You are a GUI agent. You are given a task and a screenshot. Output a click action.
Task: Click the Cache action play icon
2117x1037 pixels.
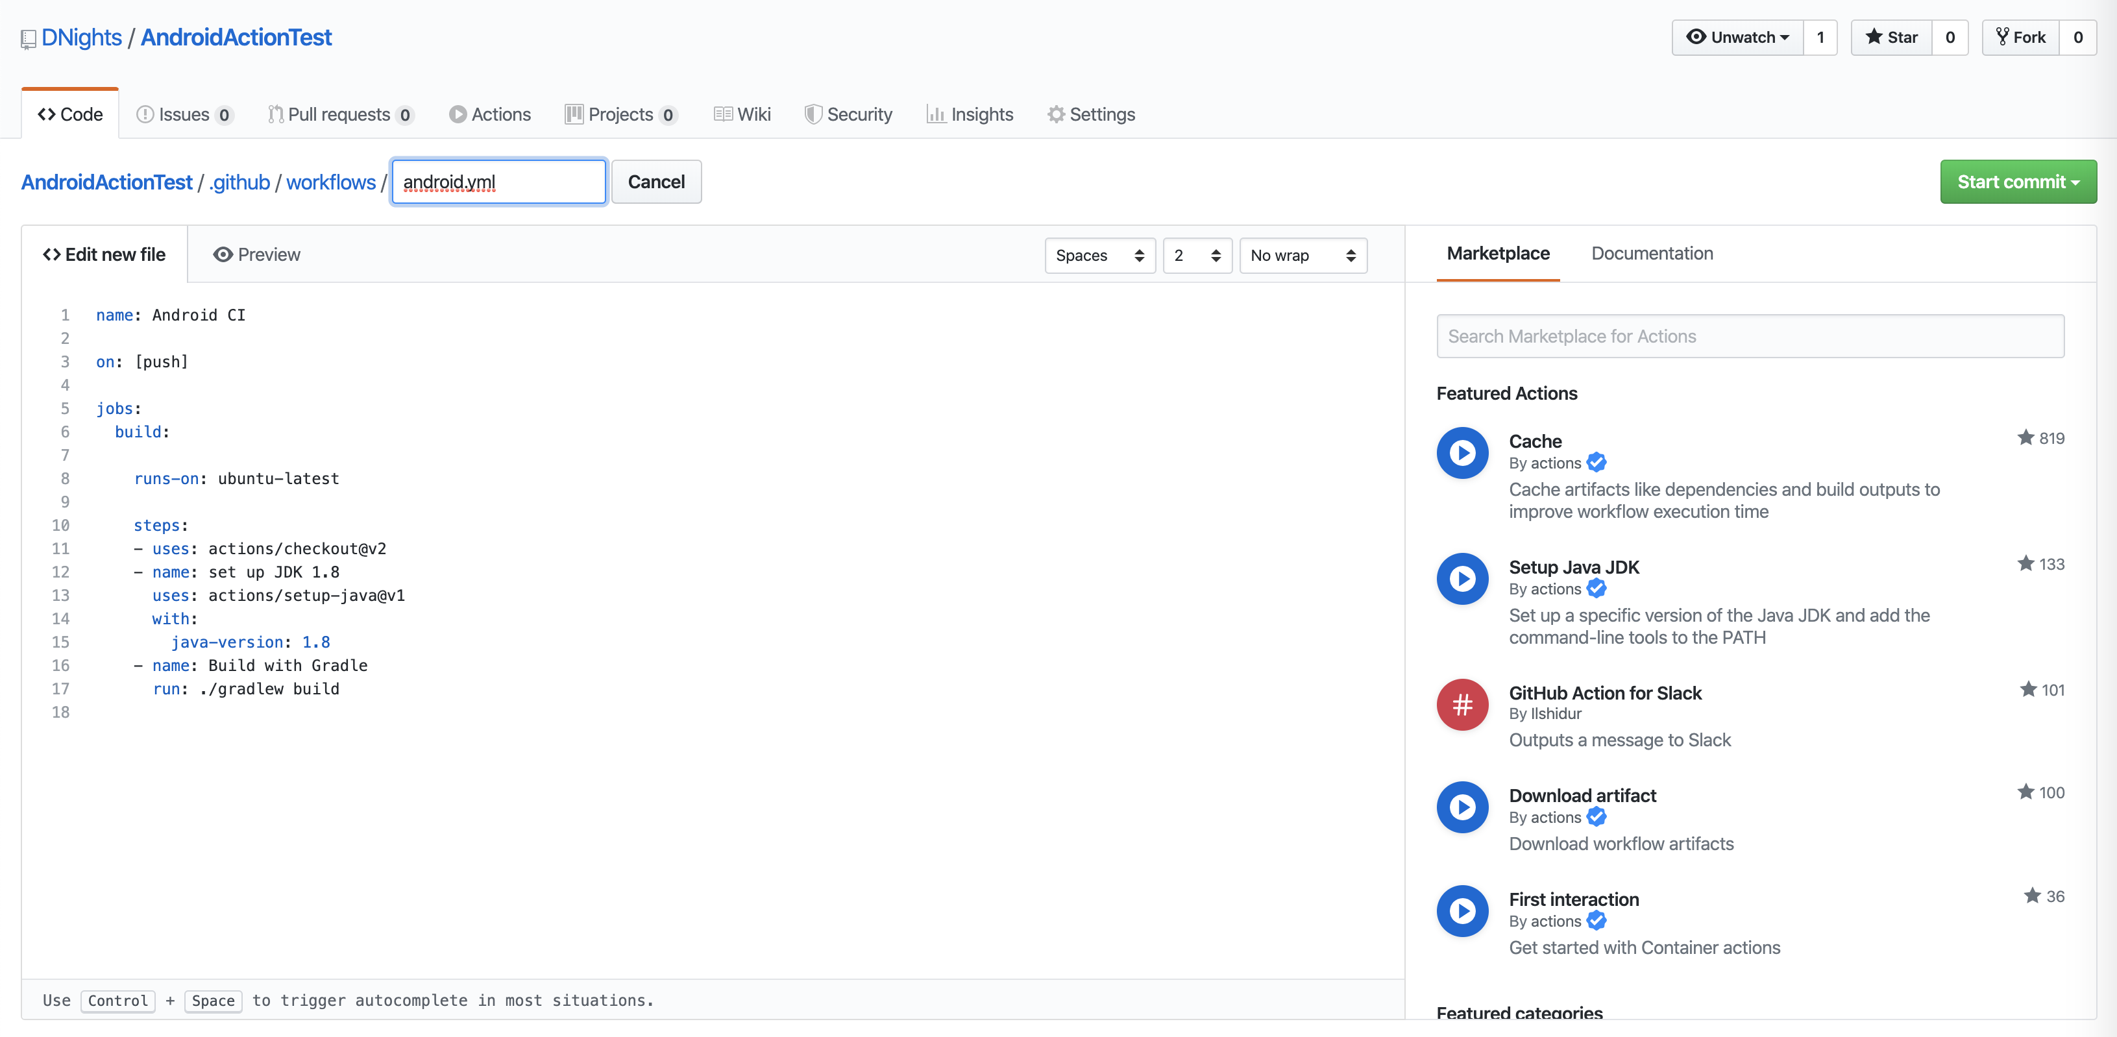pos(1462,453)
